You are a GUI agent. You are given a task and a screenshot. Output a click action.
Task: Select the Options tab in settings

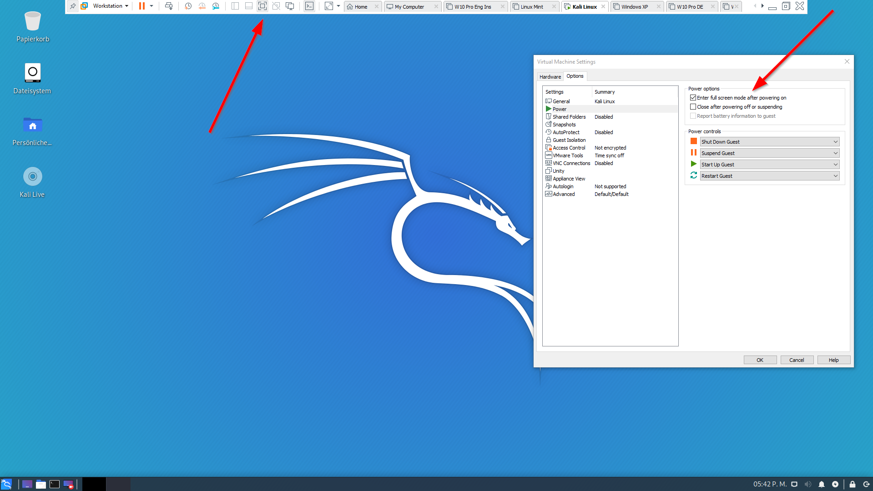point(575,76)
